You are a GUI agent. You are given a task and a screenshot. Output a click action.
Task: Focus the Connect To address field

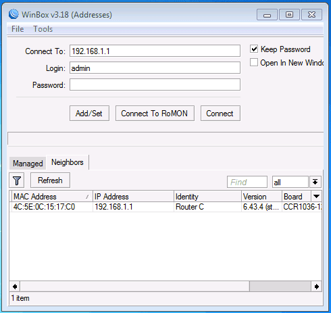[x=155, y=51]
